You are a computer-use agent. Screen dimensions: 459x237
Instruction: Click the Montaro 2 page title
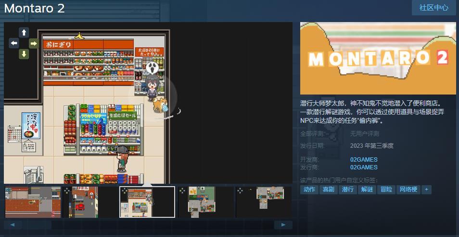[34, 8]
